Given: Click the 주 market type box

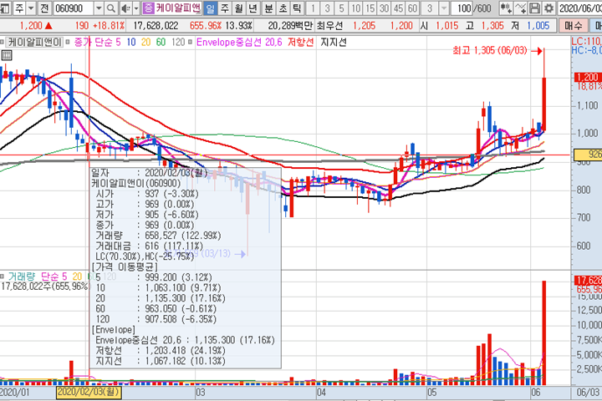Looking at the screenshot, I should 19,8.
